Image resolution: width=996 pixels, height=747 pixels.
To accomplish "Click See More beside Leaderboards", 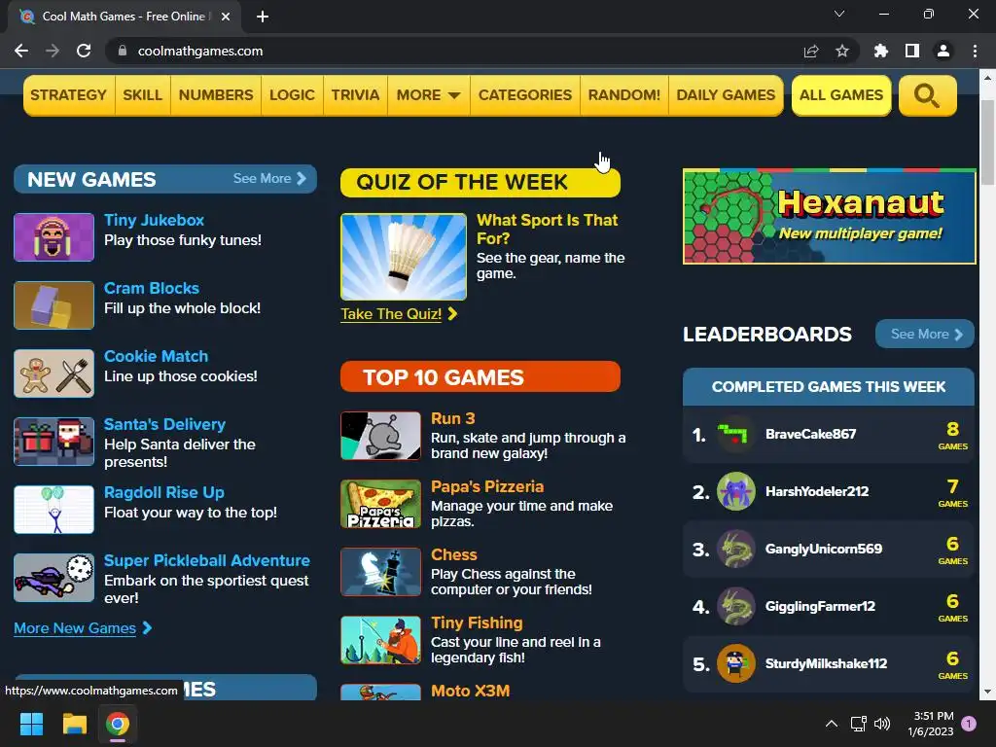I will tap(925, 334).
